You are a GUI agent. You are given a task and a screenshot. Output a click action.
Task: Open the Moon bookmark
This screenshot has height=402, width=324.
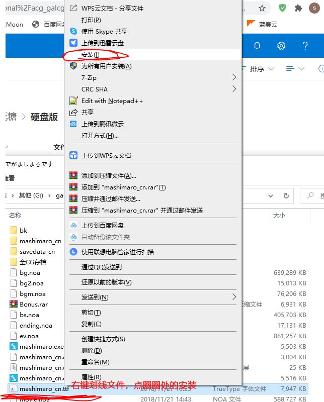tap(14, 24)
